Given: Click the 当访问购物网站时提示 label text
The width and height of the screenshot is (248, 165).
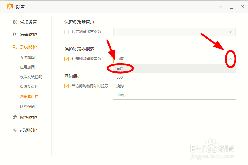Looking at the screenshot, I should [x=90, y=86].
